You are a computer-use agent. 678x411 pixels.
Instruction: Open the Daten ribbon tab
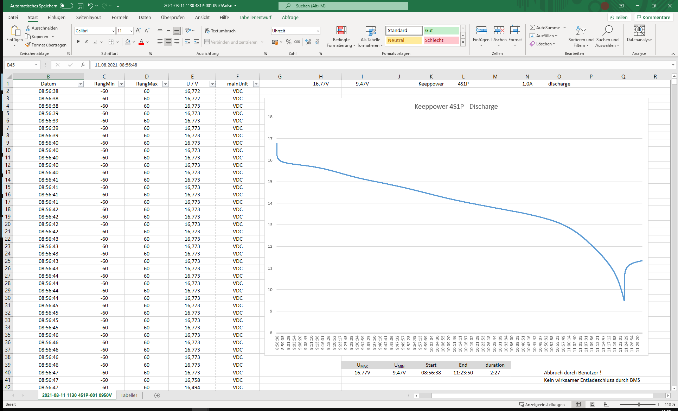(145, 17)
